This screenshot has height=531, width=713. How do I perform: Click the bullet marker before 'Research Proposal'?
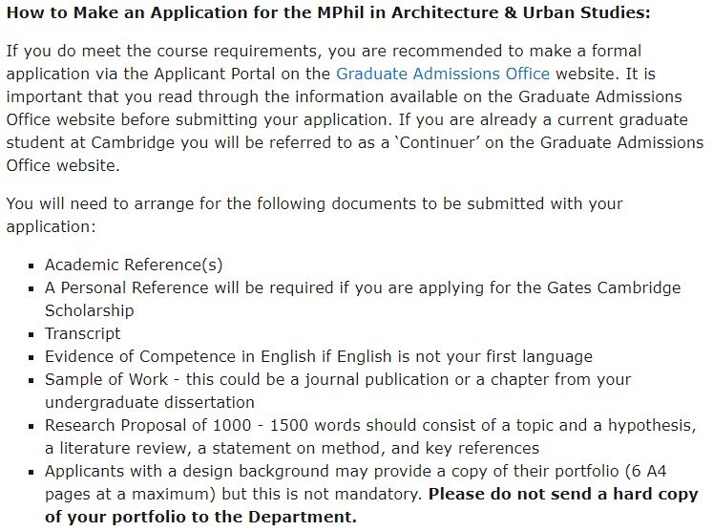tap(31, 426)
